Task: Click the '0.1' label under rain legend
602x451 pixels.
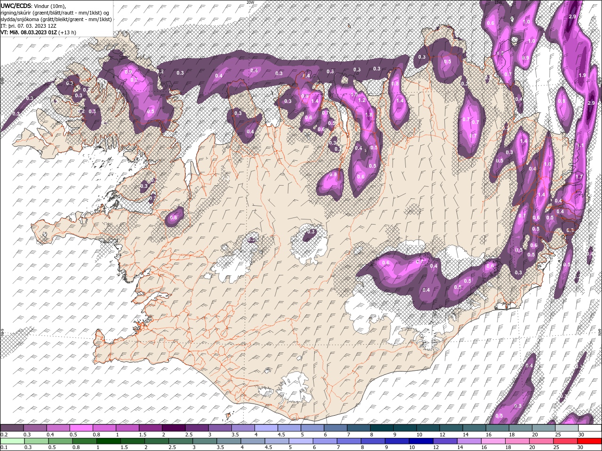Action: coord(4,448)
